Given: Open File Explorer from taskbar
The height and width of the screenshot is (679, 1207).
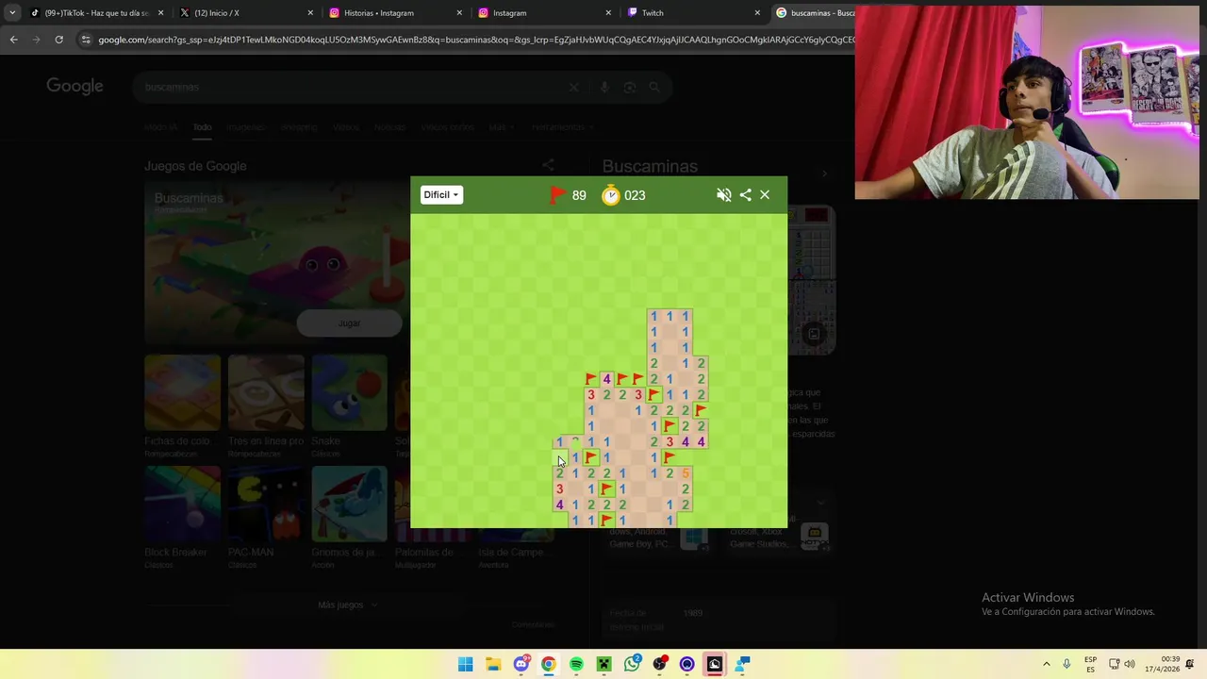Looking at the screenshot, I should click(493, 664).
